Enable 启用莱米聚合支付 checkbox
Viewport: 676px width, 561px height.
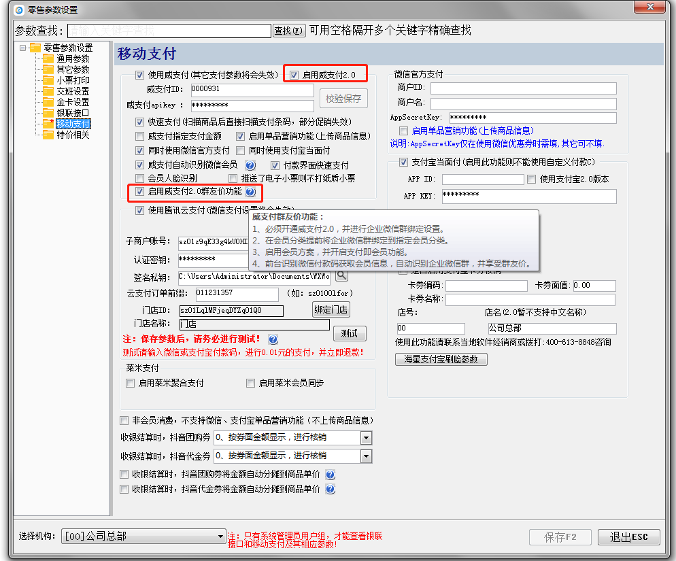(130, 384)
